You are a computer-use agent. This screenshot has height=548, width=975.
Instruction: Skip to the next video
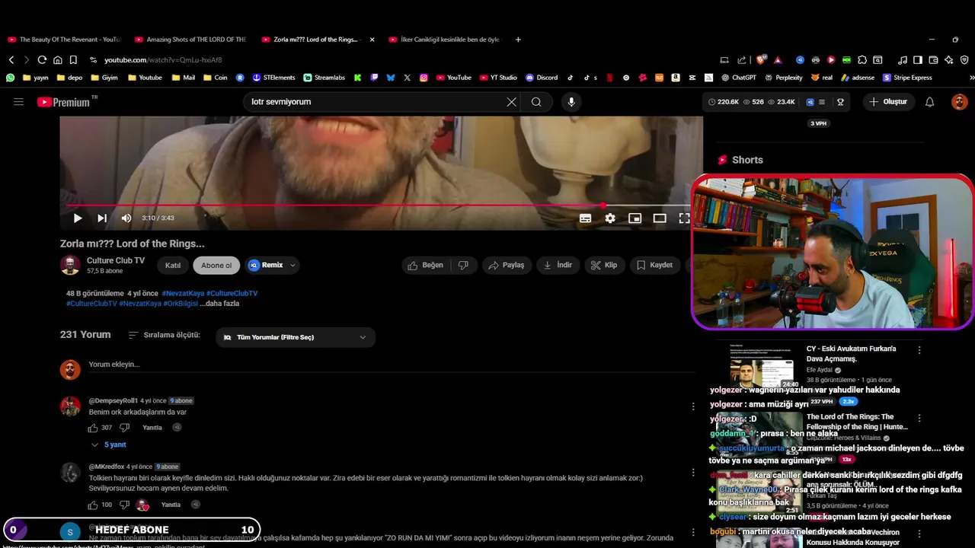[x=102, y=218]
